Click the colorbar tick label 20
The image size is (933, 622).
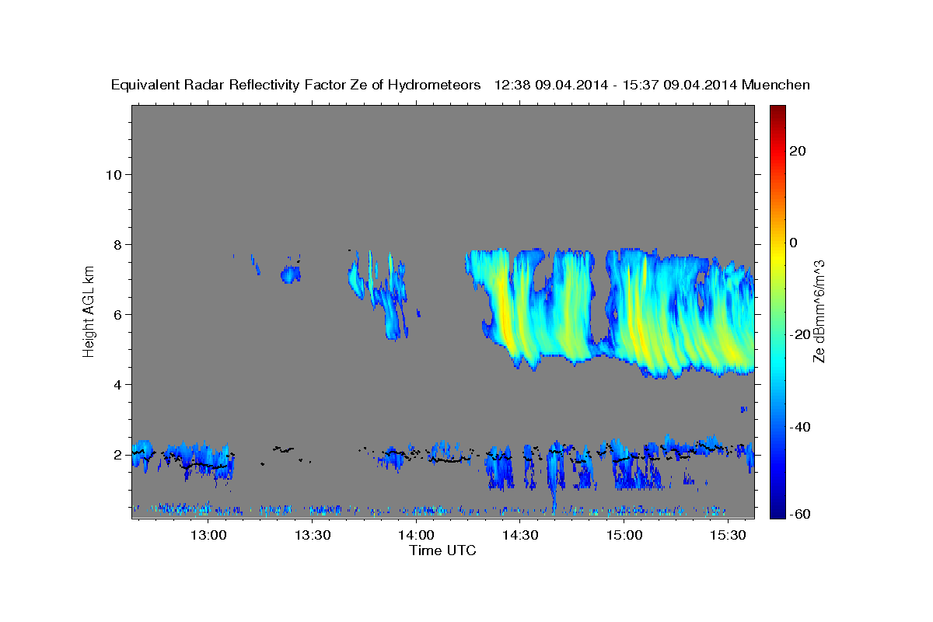(x=796, y=151)
